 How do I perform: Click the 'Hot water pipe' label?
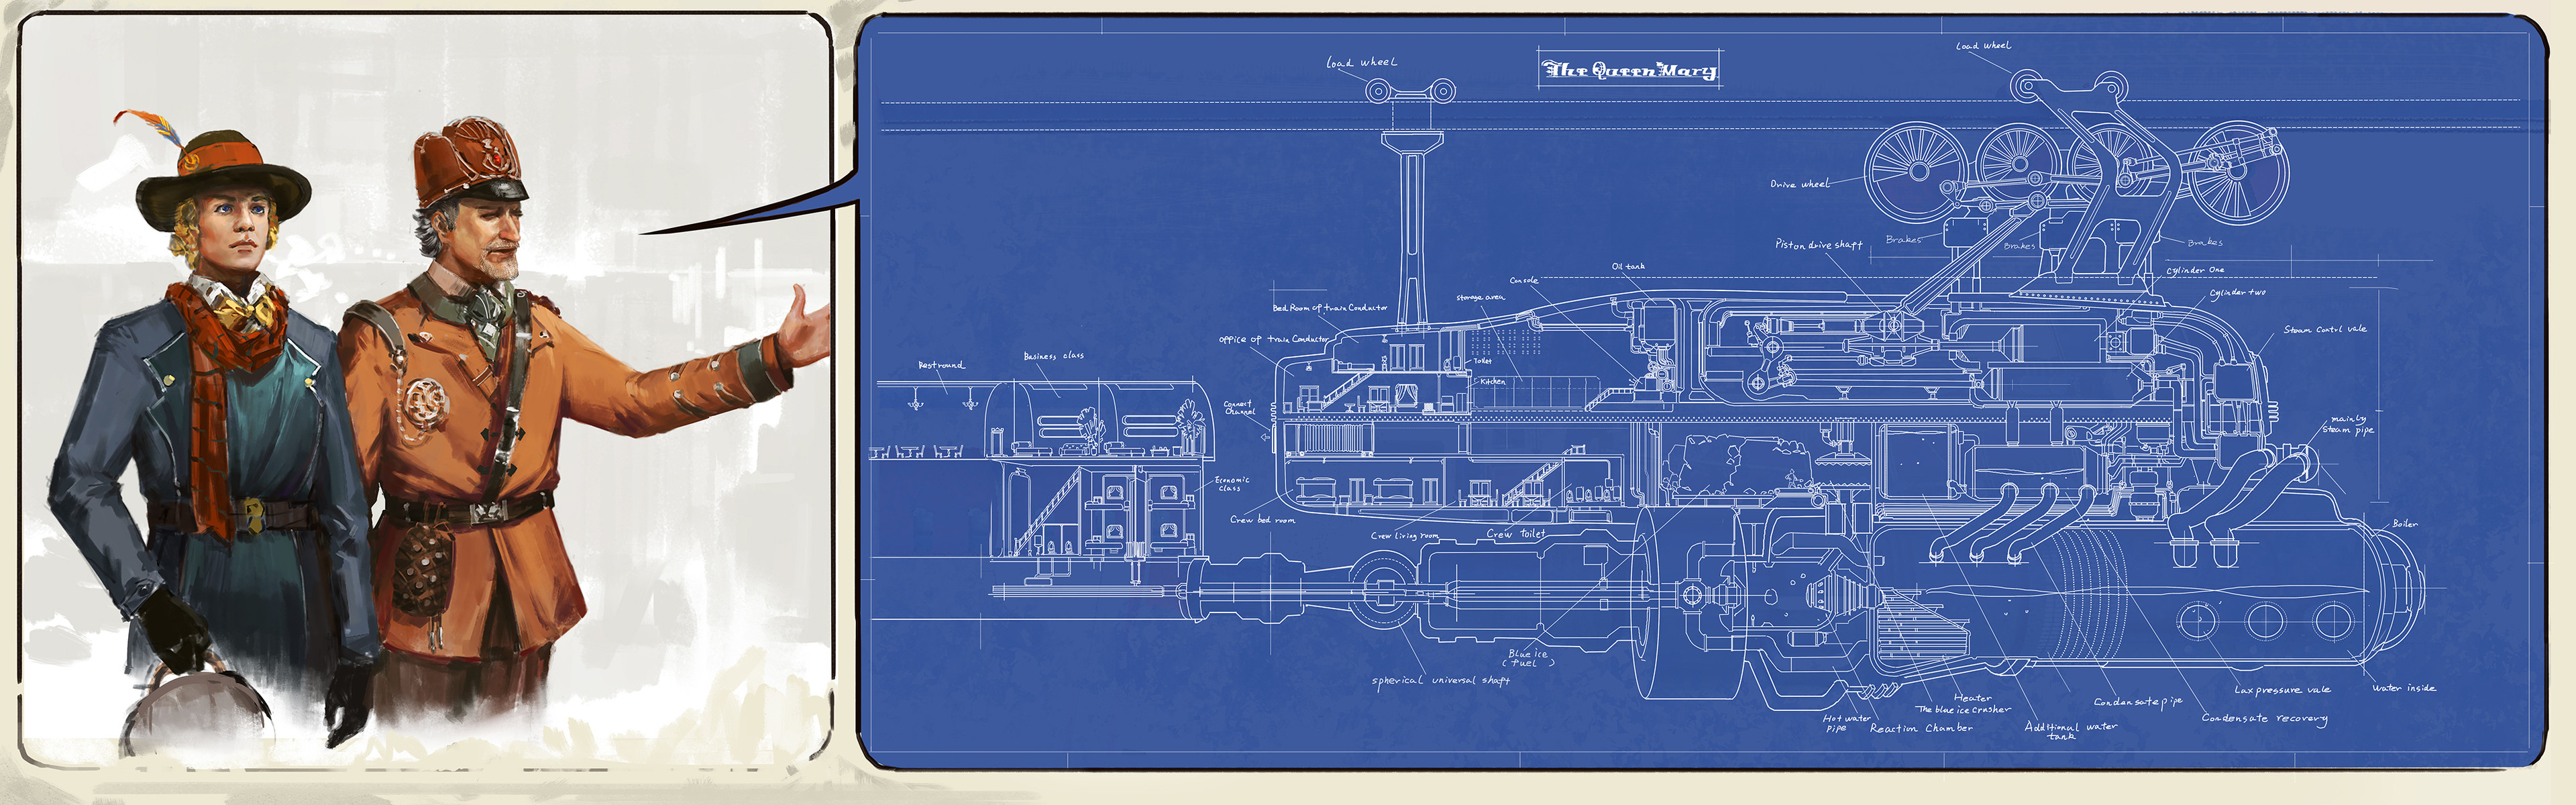[1846, 723]
